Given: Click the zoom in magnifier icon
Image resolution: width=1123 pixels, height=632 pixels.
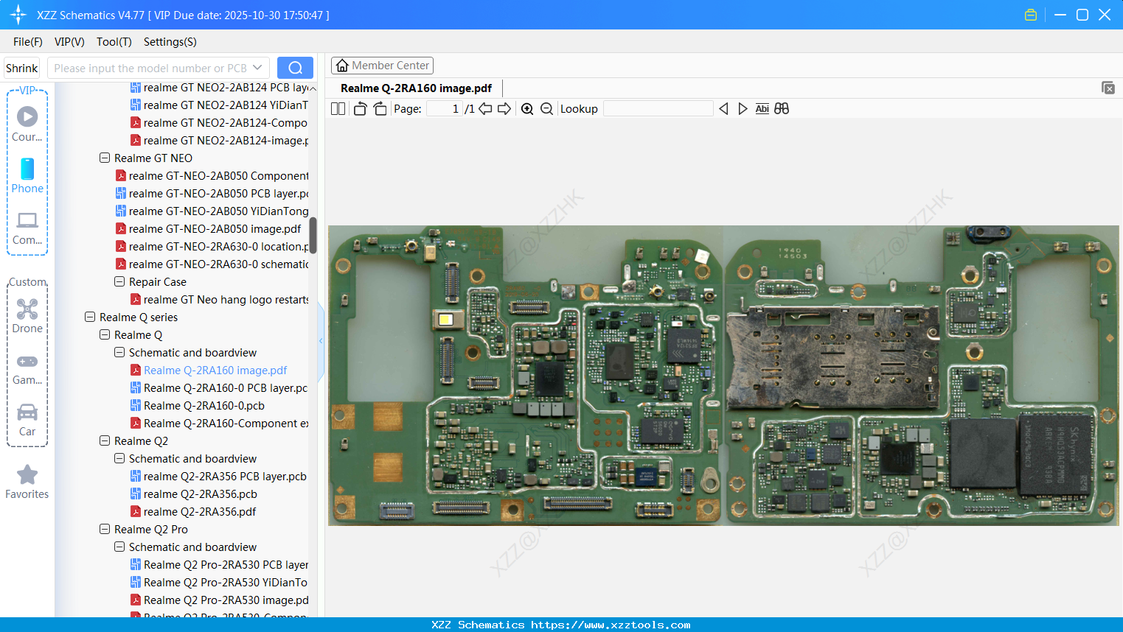Looking at the screenshot, I should (527, 109).
